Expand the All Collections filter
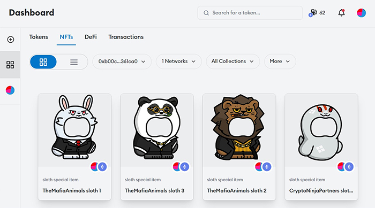 (x=232, y=61)
